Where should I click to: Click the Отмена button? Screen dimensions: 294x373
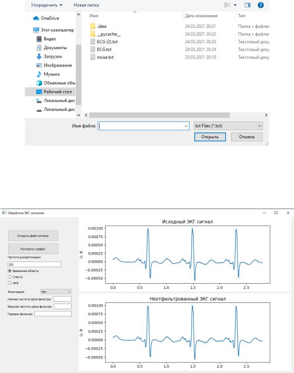pyautogui.click(x=247, y=137)
